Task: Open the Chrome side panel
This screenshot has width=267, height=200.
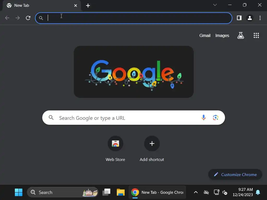Action: (239, 18)
